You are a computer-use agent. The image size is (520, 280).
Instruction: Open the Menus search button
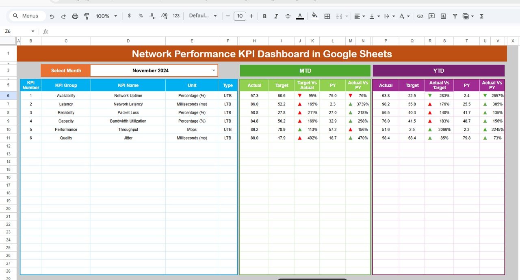(26, 15)
